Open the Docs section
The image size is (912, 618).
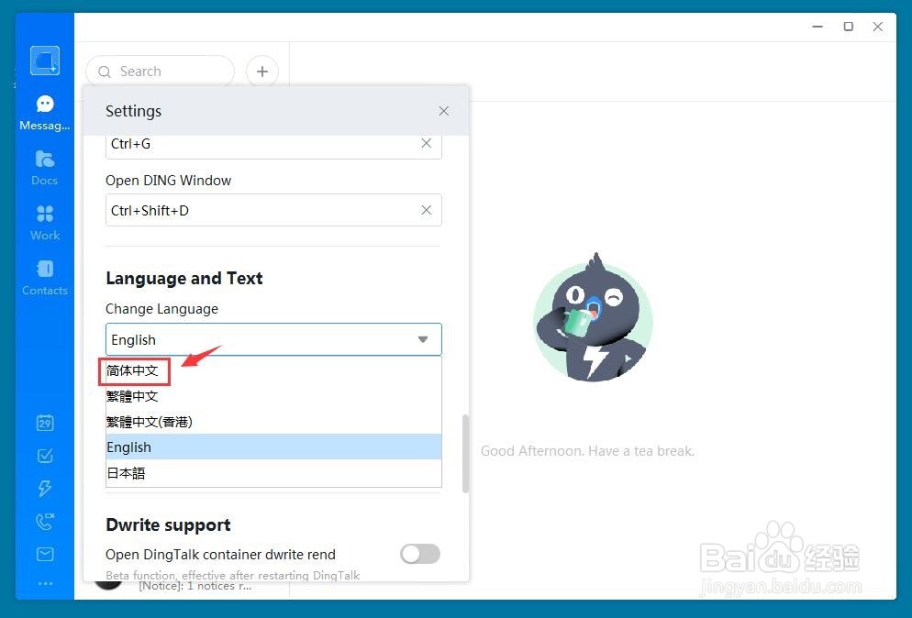(x=45, y=168)
